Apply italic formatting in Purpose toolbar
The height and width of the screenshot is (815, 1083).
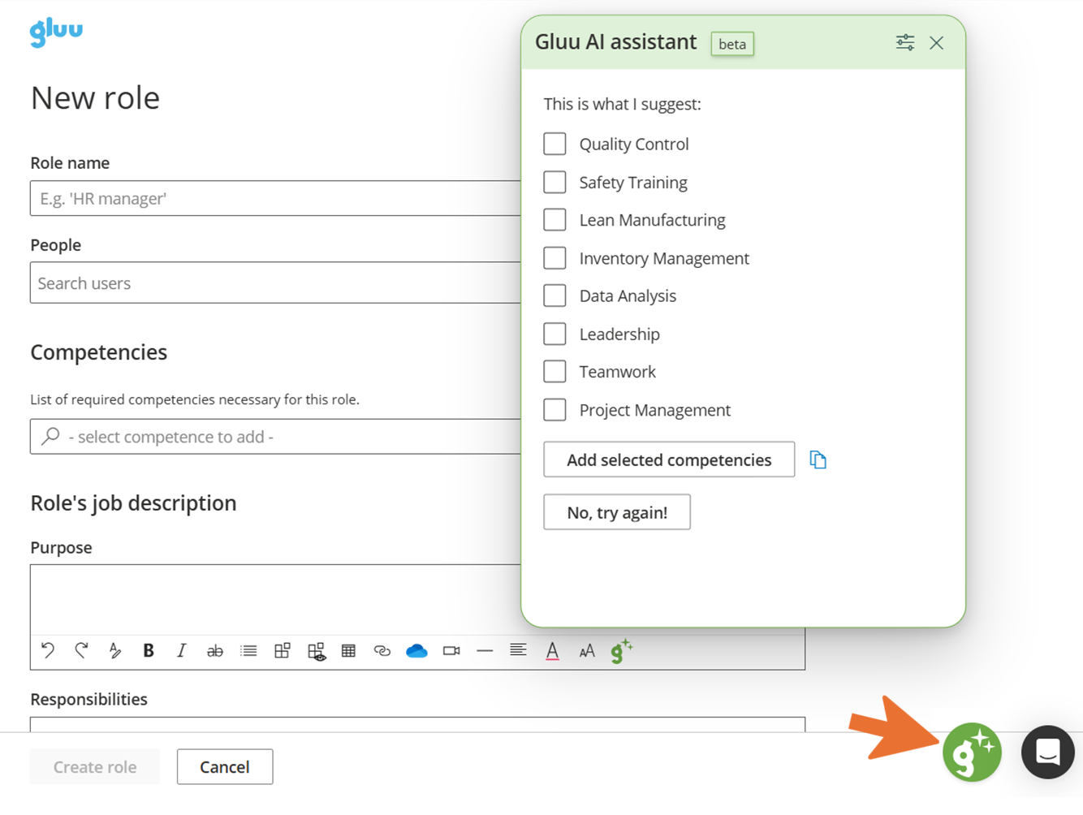pos(182,650)
